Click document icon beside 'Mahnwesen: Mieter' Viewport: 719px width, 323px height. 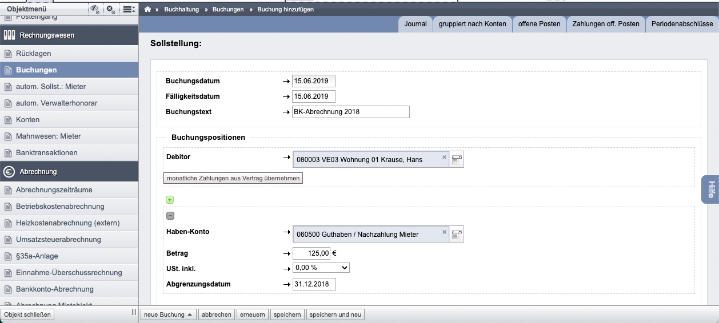click(x=8, y=136)
